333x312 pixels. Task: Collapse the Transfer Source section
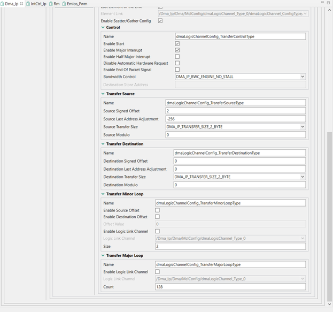click(103, 94)
